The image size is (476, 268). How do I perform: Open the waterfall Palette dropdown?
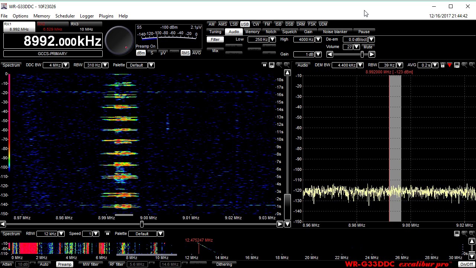[151, 65]
